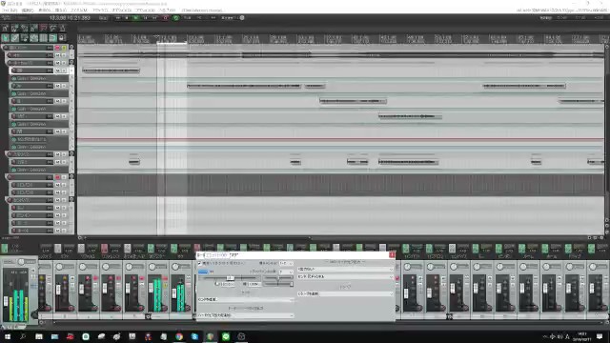Toggle the master send checkbox in routing dialog

point(200,263)
